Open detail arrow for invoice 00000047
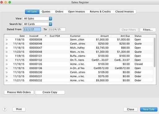The width and height of the screenshot is (159, 114). 6,48
